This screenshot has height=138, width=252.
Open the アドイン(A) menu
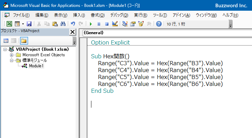coord(181,15)
